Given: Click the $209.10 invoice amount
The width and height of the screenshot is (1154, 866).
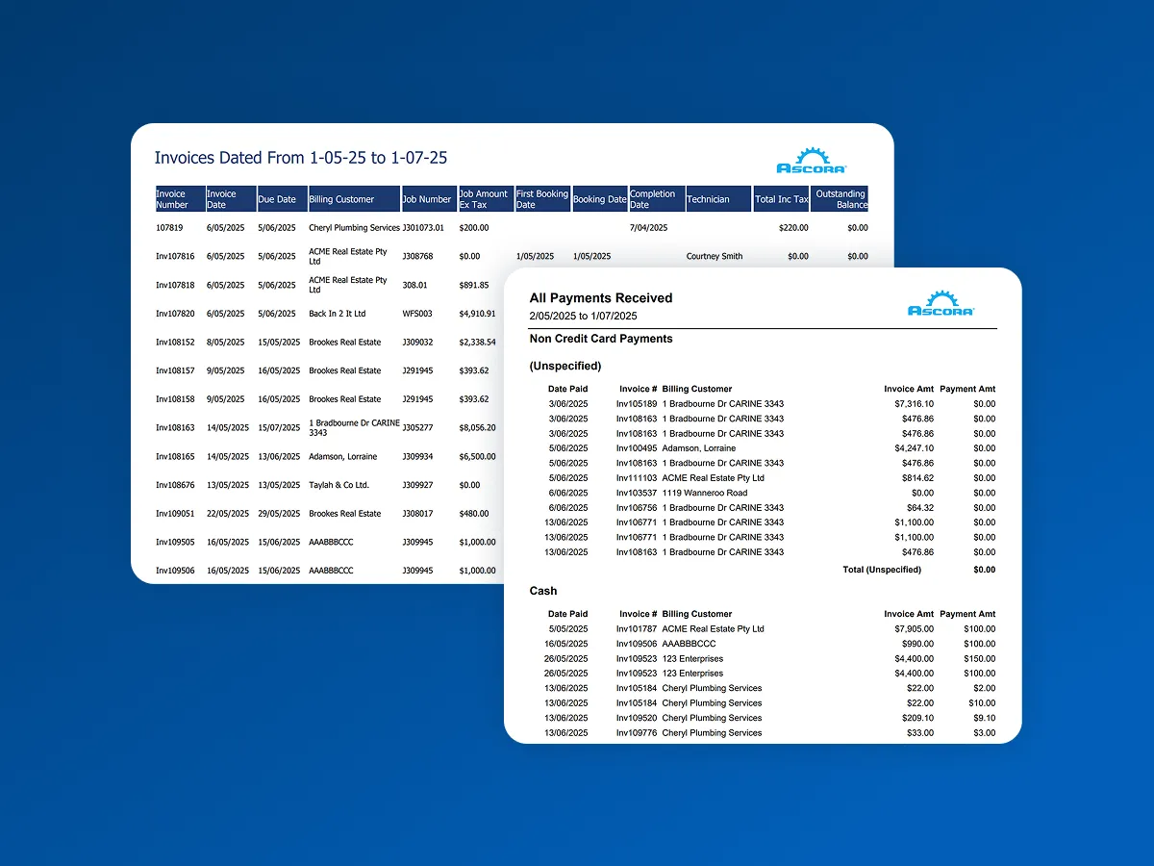Looking at the screenshot, I should coord(917,718).
